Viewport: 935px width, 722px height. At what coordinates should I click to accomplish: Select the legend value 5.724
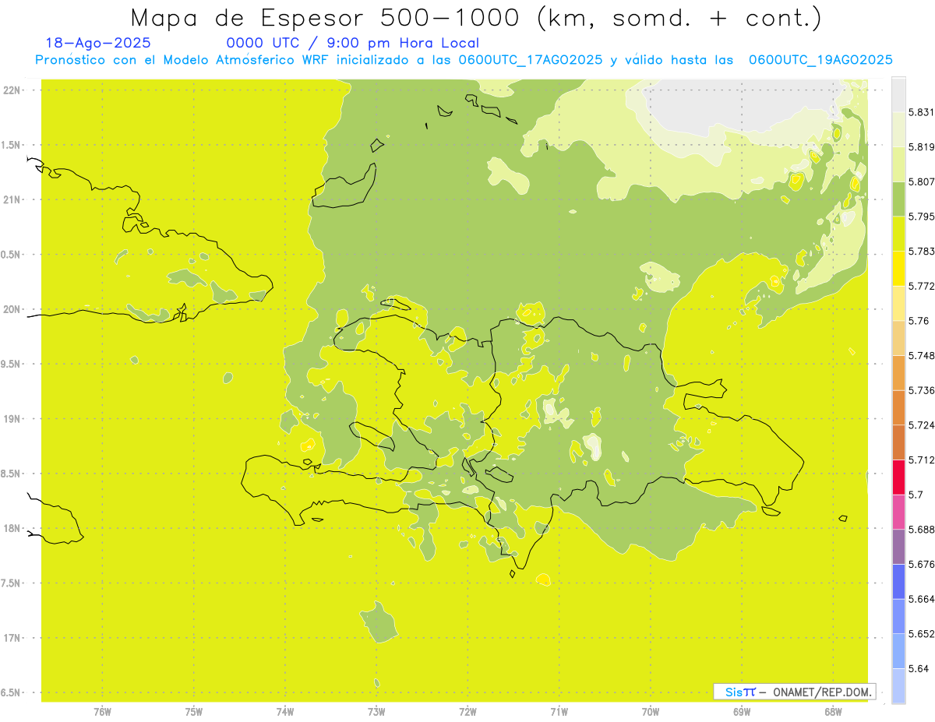pos(921,425)
